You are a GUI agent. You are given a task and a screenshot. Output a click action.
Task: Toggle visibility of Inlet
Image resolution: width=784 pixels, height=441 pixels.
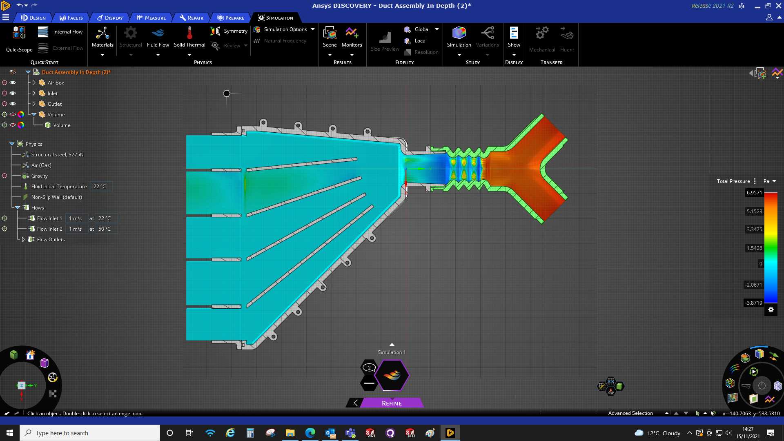[13, 93]
